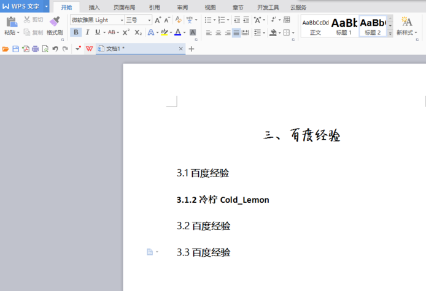Toggle character shading A button

193,32
